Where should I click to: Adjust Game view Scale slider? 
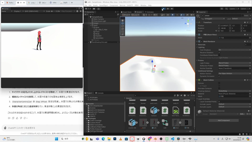52,11
